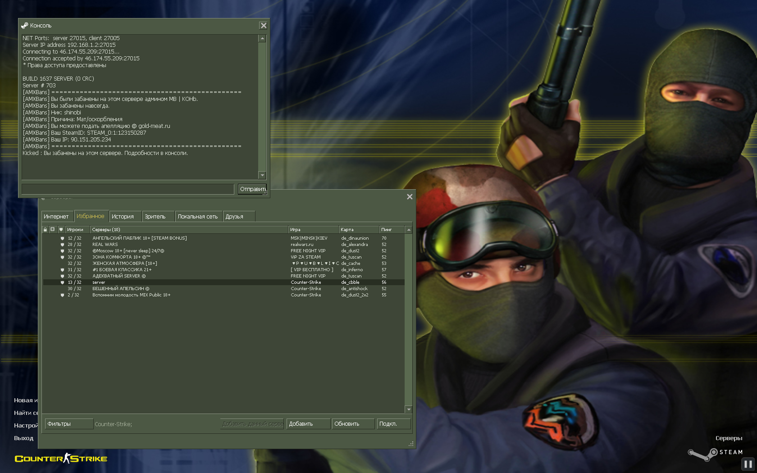Screen dimensions: 757x473
Task: Select the REAL WARS server row
Action: pos(223,245)
